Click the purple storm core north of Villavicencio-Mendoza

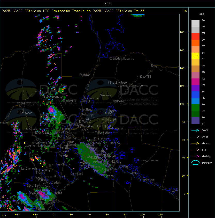52,110
